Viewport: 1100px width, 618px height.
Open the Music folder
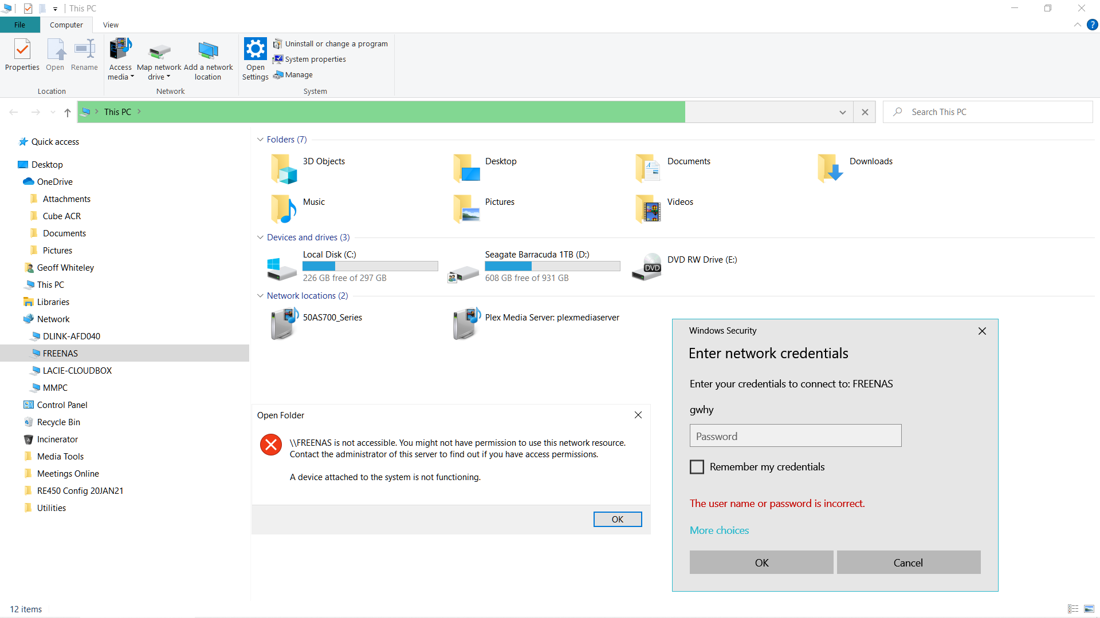pos(298,209)
